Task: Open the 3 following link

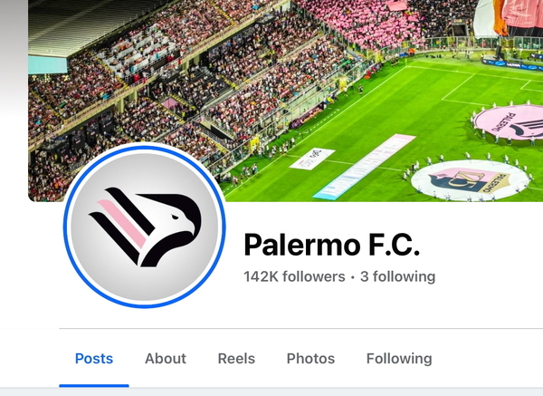Action: tap(398, 276)
